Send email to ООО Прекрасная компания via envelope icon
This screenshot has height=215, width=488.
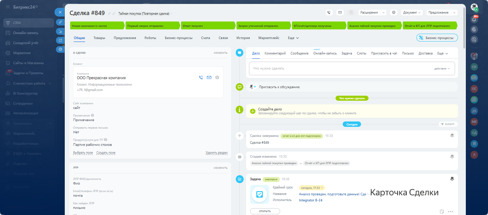point(209,77)
